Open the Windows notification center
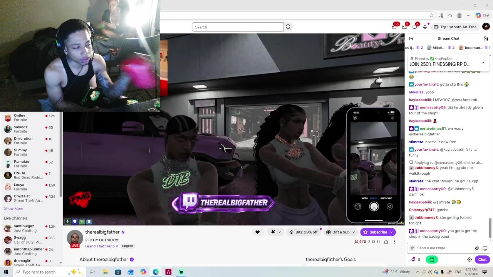The height and width of the screenshot is (277, 493). click(485, 272)
